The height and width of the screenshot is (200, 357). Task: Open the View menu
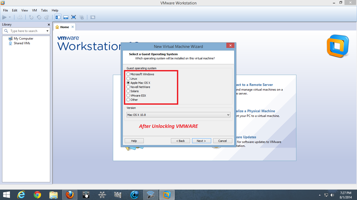25,10
